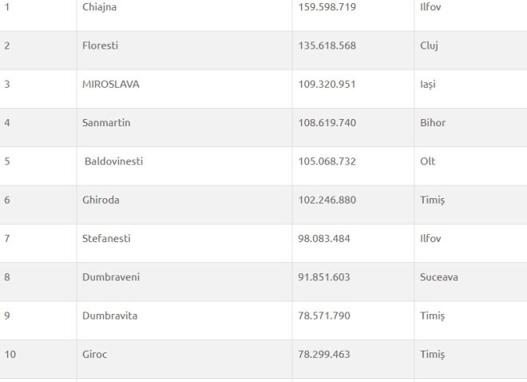527x382 pixels.
Task: Click the Cluj county cell
Action: pos(429,46)
